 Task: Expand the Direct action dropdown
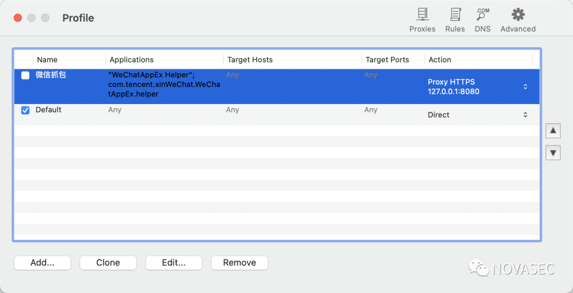525,115
